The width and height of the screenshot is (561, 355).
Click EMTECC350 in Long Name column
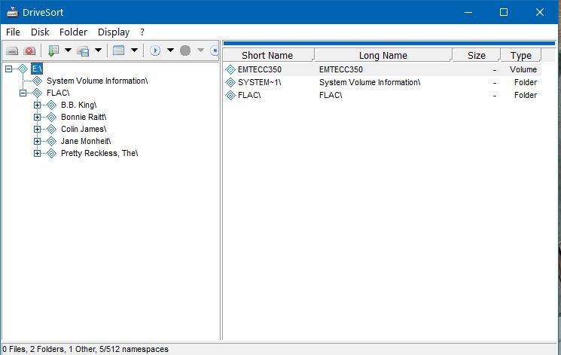point(341,69)
